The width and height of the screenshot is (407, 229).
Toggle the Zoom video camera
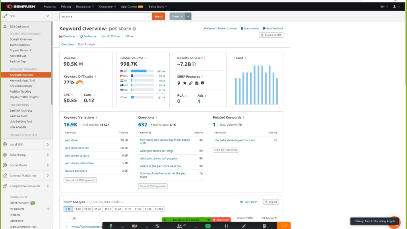[x=134, y=226]
